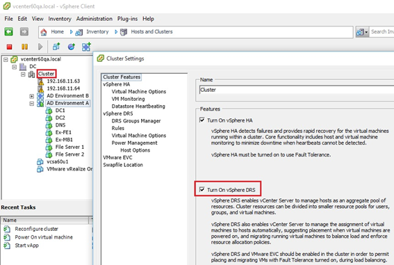Open the Edit menu

(x=22, y=19)
